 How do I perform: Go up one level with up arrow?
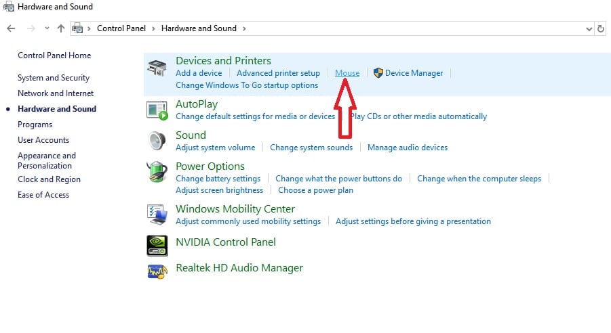click(x=61, y=28)
